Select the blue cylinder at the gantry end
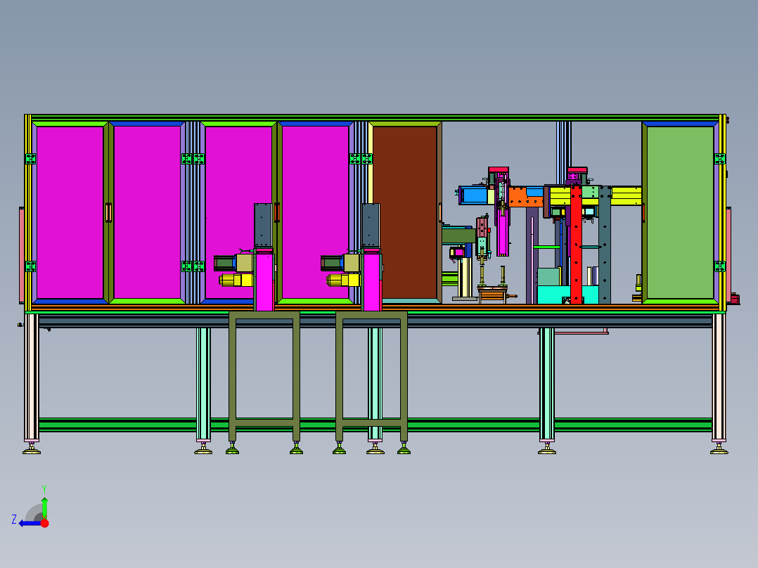Image resolution: width=758 pixels, height=568 pixels. [x=474, y=195]
